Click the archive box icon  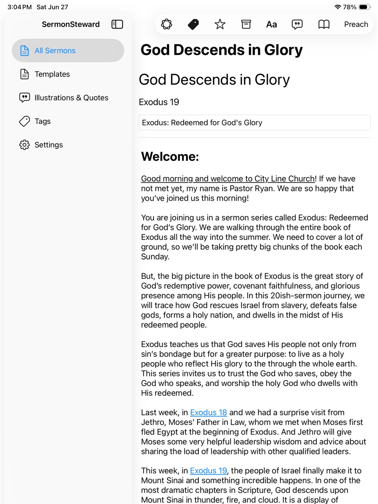pos(246,24)
